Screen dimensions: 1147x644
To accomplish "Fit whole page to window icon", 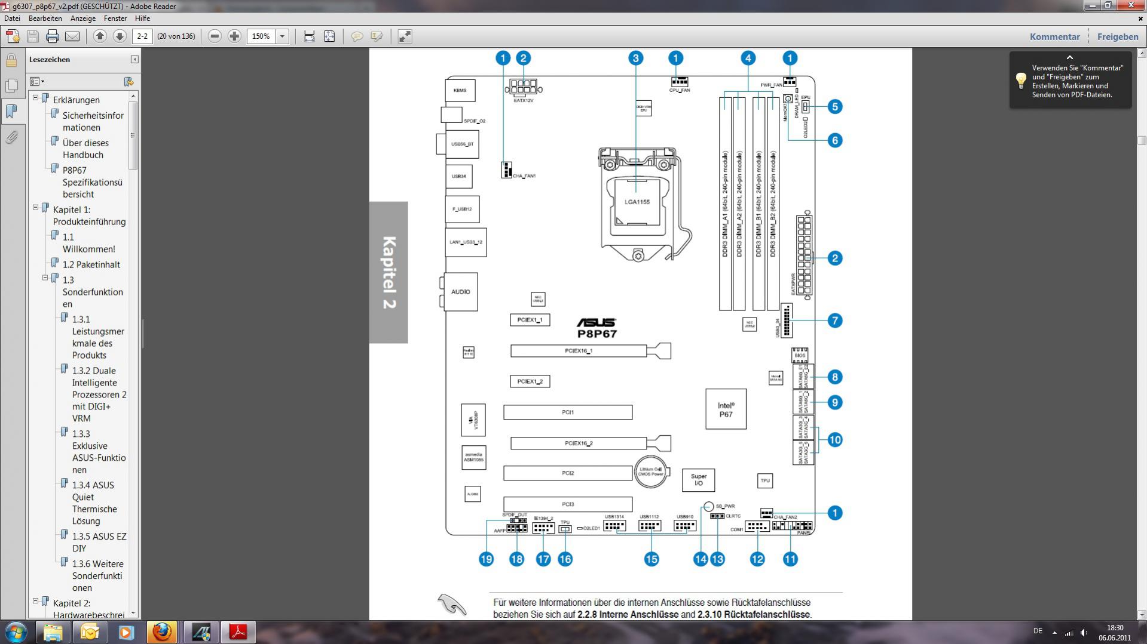I will pyautogui.click(x=329, y=36).
